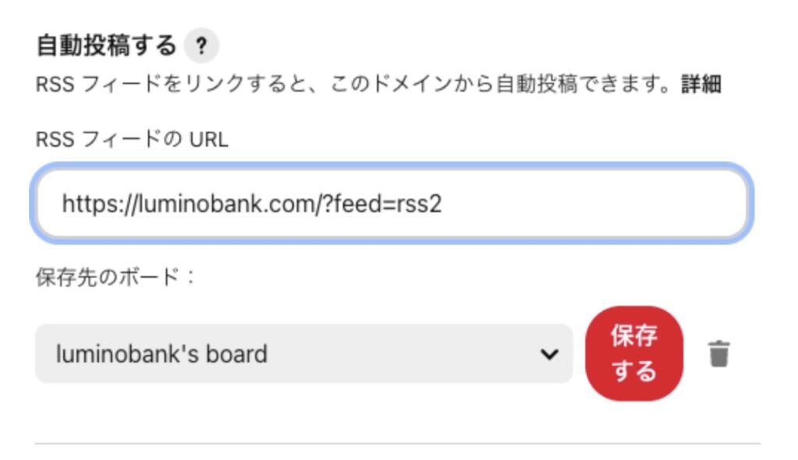
Task: Focus the RSS フィードの URL input field
Action: tap(392, 203)
